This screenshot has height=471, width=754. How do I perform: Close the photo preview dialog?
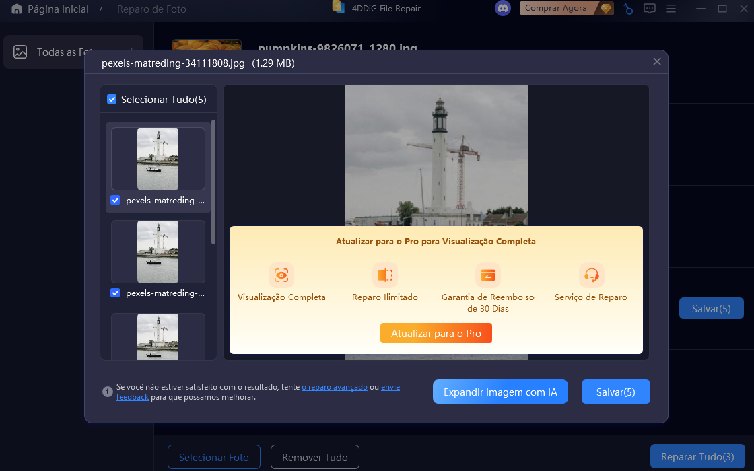(x=657, y=61)
